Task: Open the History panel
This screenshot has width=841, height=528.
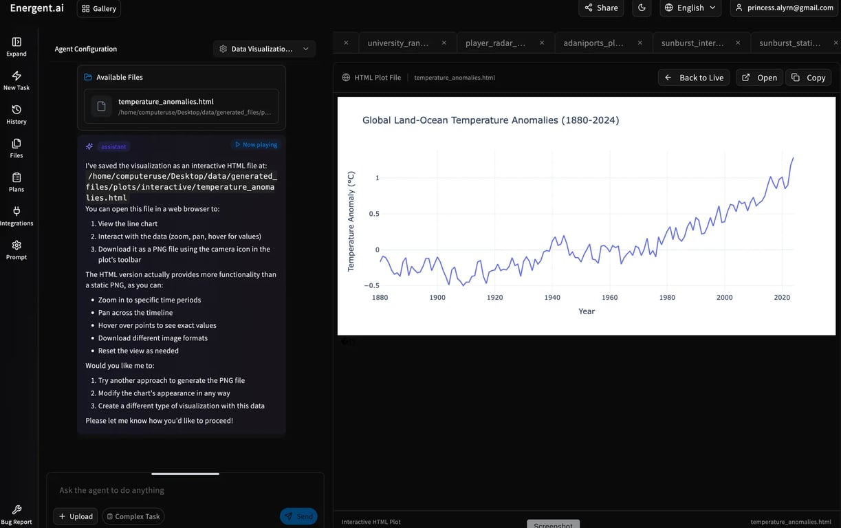Action: pos(17,115)
